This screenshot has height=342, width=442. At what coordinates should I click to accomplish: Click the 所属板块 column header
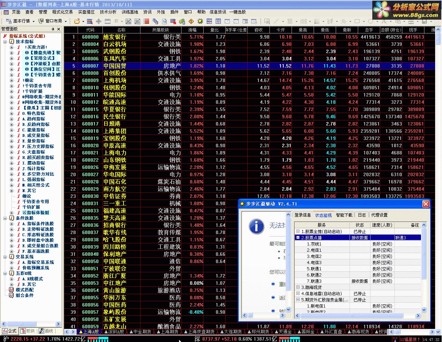click(160, 30)
